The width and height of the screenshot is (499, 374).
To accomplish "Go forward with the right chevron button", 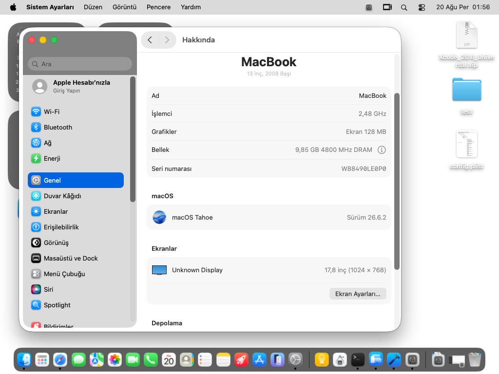I will coord(167,40).
